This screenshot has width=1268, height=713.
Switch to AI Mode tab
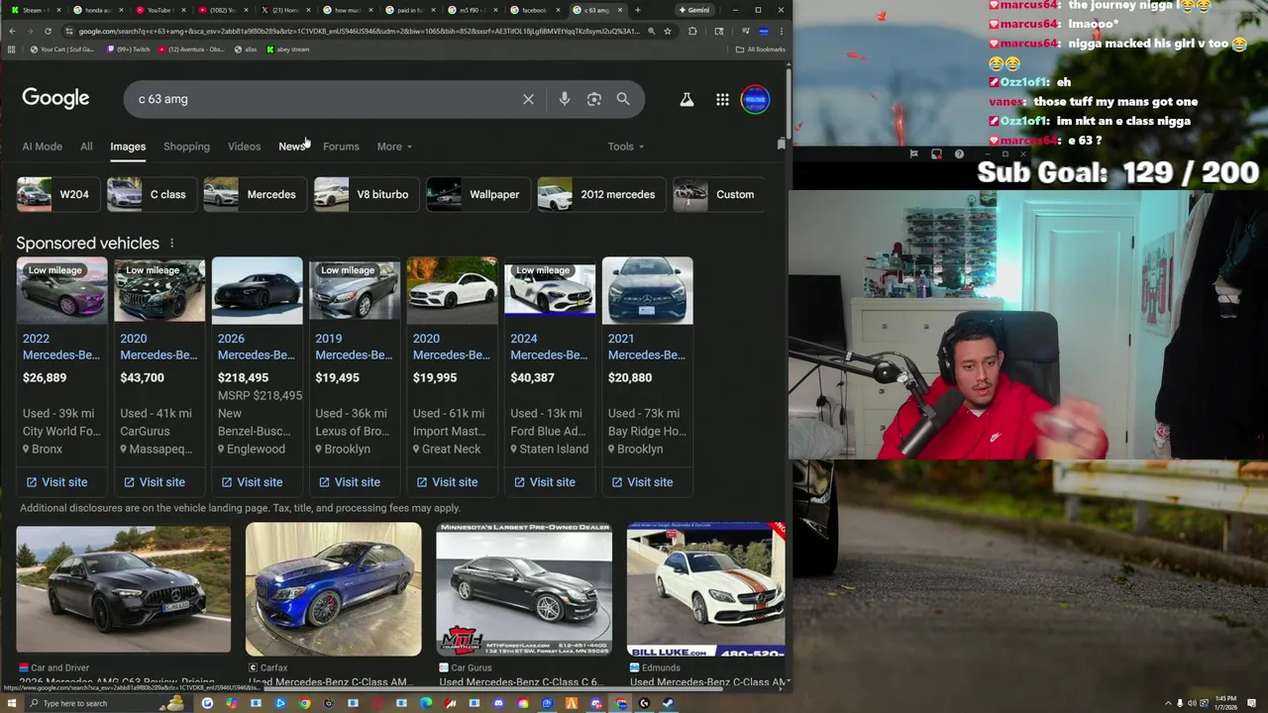point(42,147)
